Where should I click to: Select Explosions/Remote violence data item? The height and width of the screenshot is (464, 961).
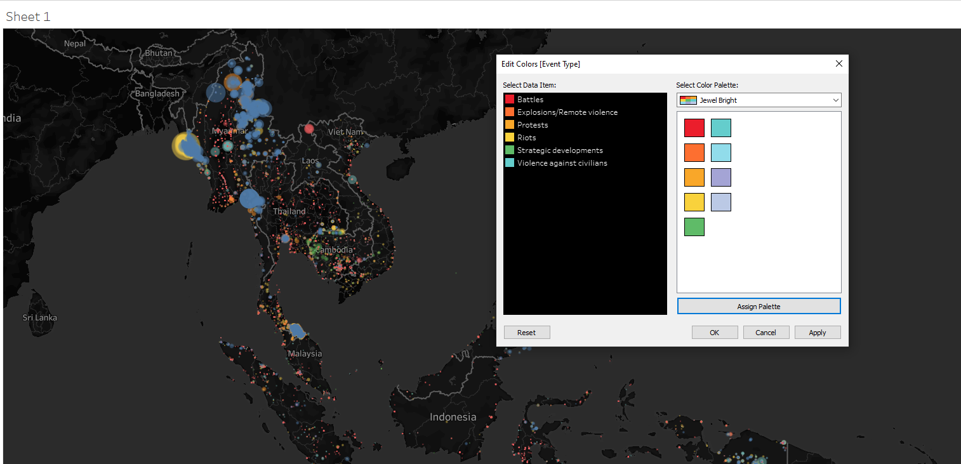(x=567, y=112)
